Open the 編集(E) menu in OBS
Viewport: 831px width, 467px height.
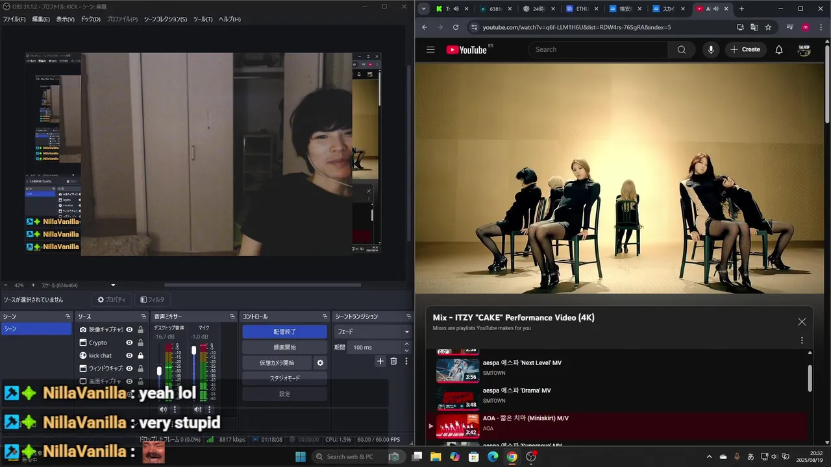41,19
